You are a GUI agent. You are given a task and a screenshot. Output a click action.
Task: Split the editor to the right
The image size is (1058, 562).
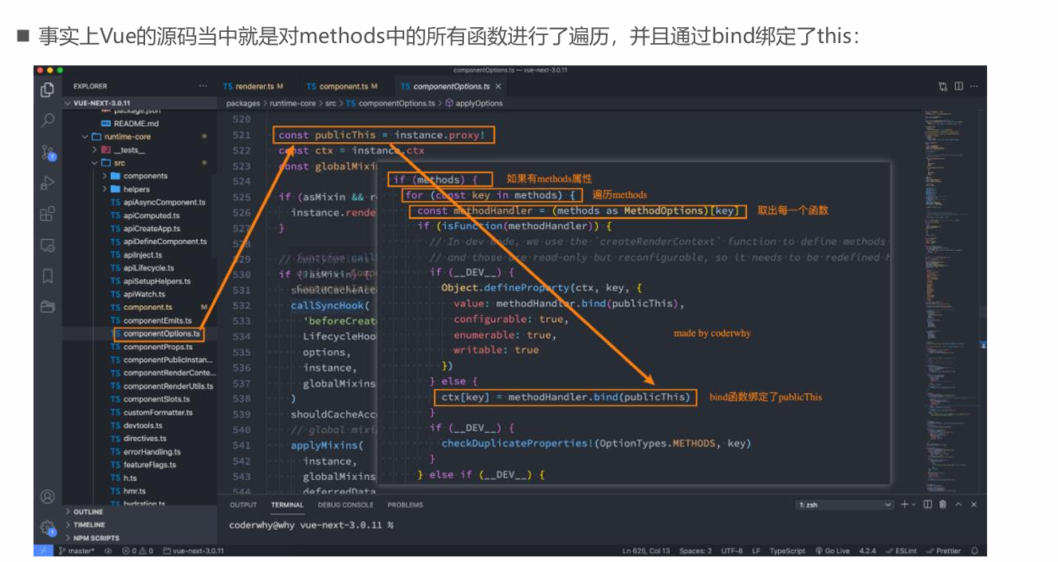[x=958, y=86]
